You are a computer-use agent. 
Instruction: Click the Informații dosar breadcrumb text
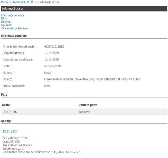tap(49, 2)
